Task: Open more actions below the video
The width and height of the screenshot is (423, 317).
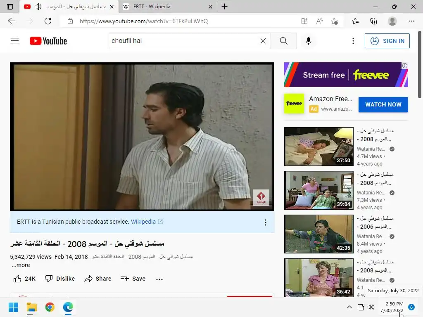Action: (x=159, y=279)
